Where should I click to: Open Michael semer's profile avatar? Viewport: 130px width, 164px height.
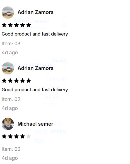coord(8,124)
